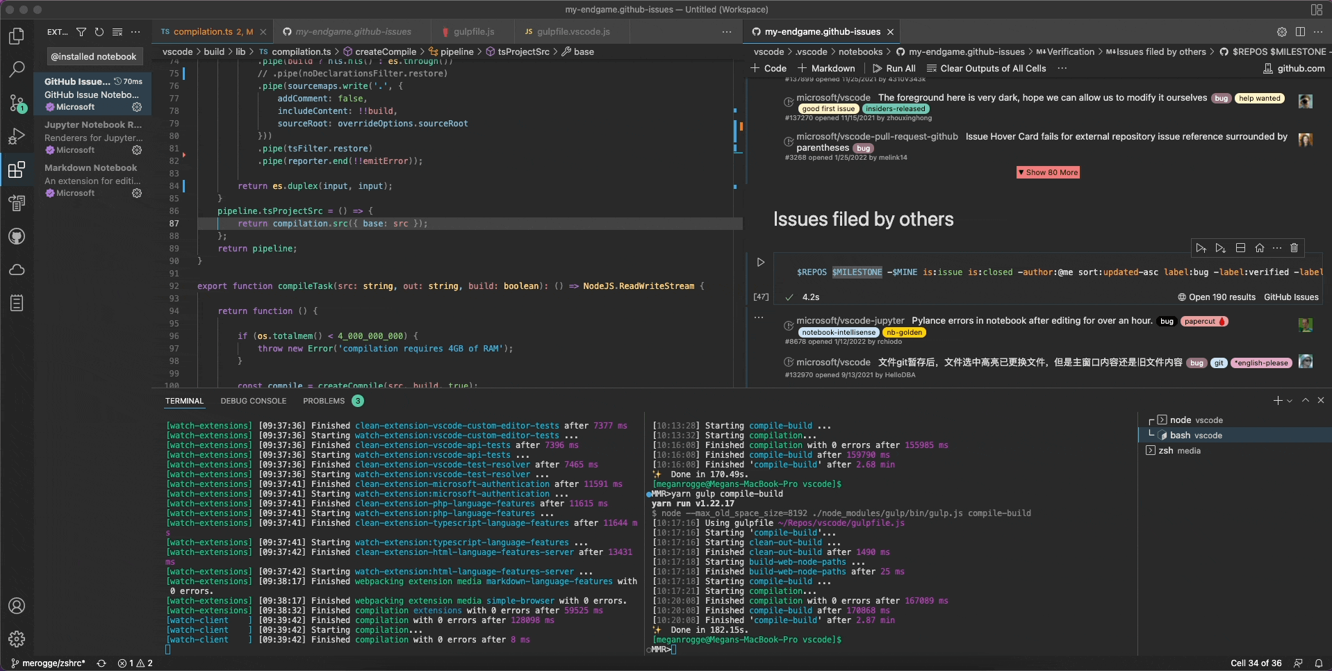The width and height of the screenshot is (1332, 671).
Task: Open notebook settings gear in editor title
Action: pyautogui.click(x=1282, y=32)
